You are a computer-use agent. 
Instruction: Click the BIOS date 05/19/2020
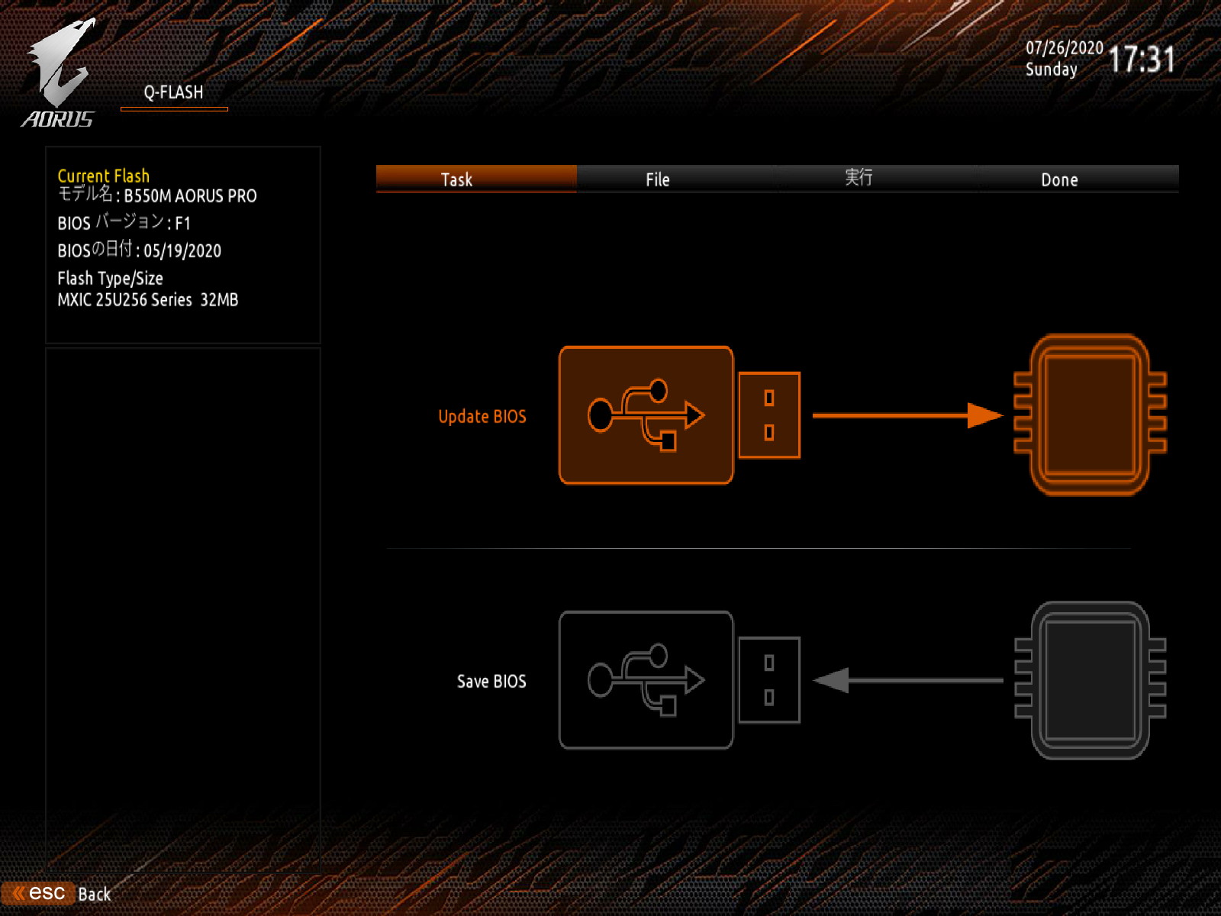coord(182,251)
